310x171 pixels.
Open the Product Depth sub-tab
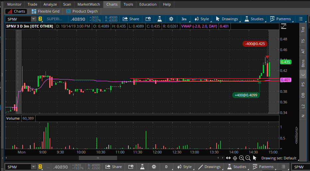[x=82, y=11]
